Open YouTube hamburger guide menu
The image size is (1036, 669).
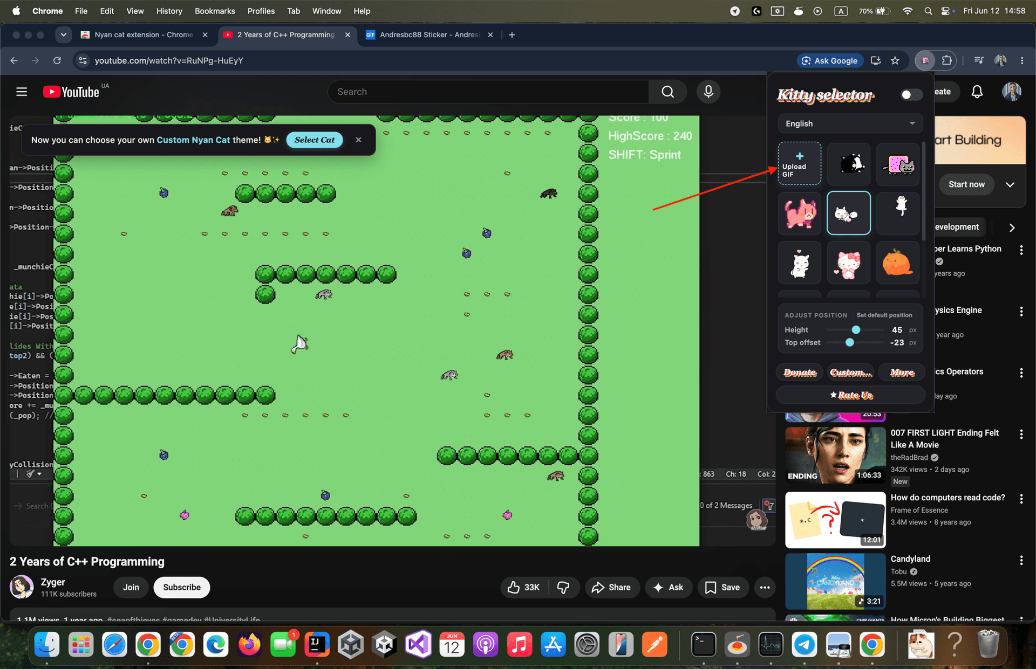[x=22, y=92]
